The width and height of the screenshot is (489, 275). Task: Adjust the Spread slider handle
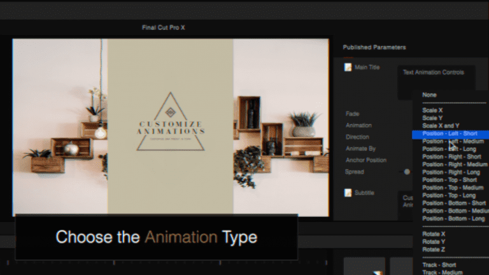coord(407,172)
